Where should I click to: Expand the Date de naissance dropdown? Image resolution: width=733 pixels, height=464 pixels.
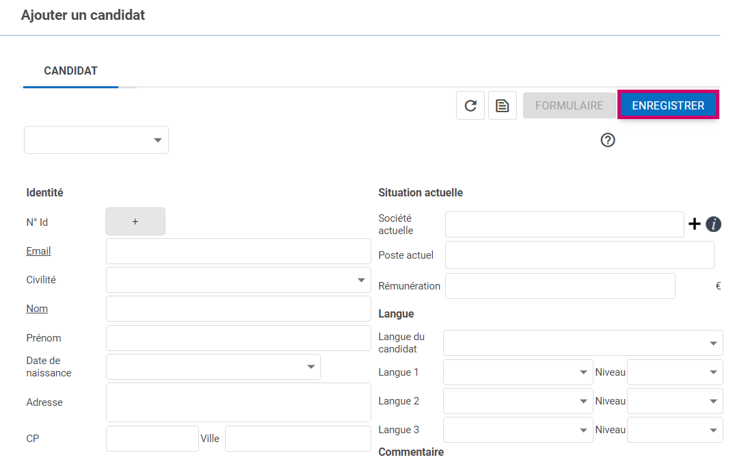click(x=213, y=367)
